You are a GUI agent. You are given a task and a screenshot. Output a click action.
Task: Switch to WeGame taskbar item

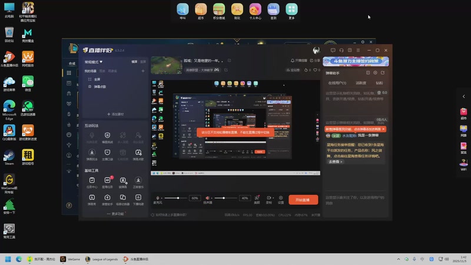[x=70, y=259]
